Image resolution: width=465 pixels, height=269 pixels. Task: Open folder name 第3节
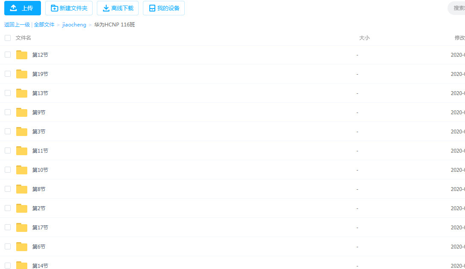pyautogui.click(x=39, y=132)
